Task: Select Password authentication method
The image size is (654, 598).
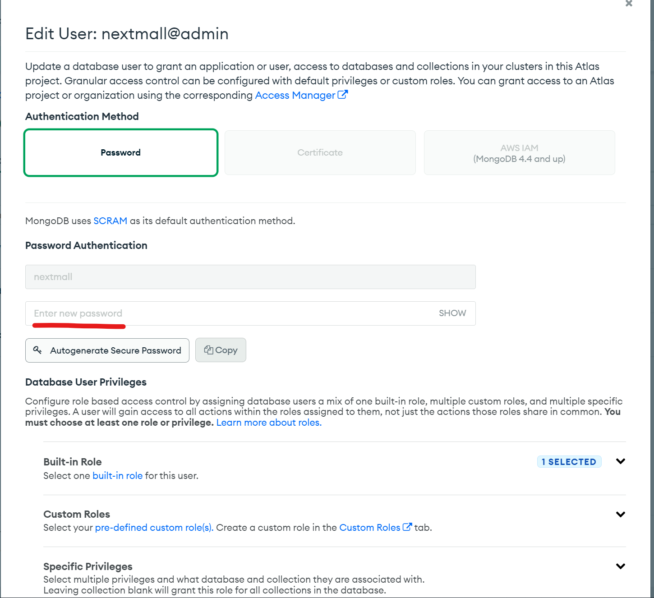Action: 121,152
